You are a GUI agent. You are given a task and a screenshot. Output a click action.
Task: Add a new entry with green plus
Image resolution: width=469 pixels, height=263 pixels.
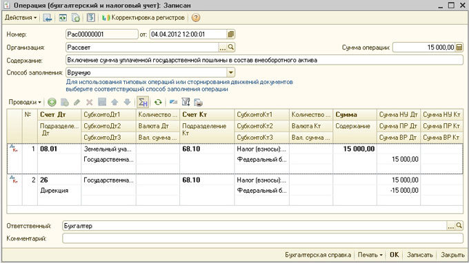coord(52,103)
